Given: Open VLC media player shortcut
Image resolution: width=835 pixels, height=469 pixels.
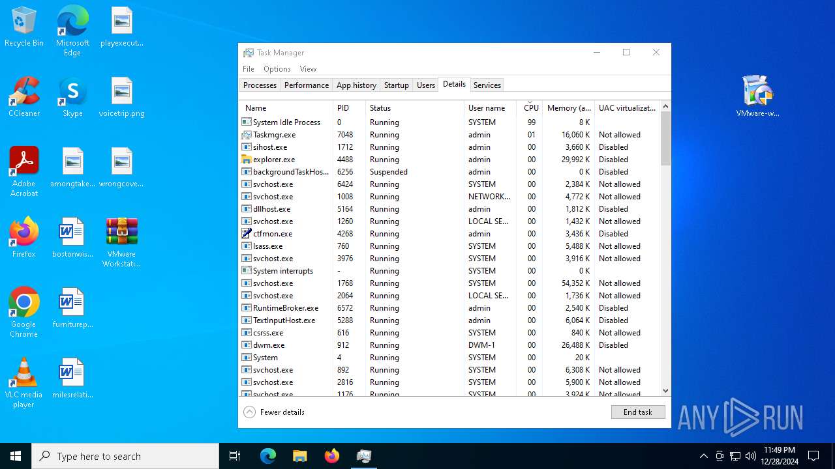Looking at the screenshot, I should (x=24, y=383).
